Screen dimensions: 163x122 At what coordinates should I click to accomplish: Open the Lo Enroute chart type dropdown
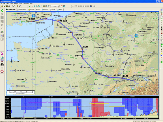55,6
